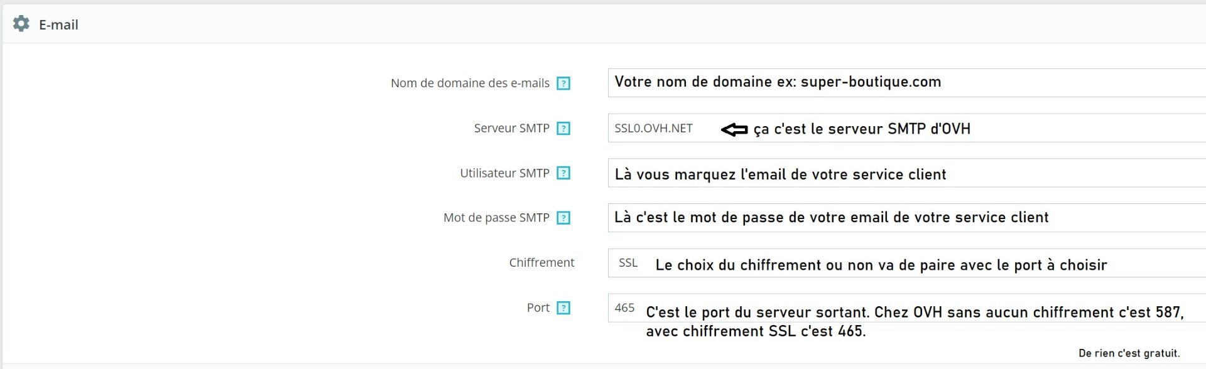
Task: Click the E-mail panel heading text
Action: 58,24
